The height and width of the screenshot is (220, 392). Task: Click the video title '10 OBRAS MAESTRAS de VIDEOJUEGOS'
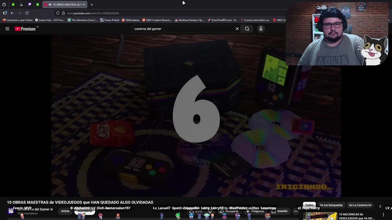80,202
